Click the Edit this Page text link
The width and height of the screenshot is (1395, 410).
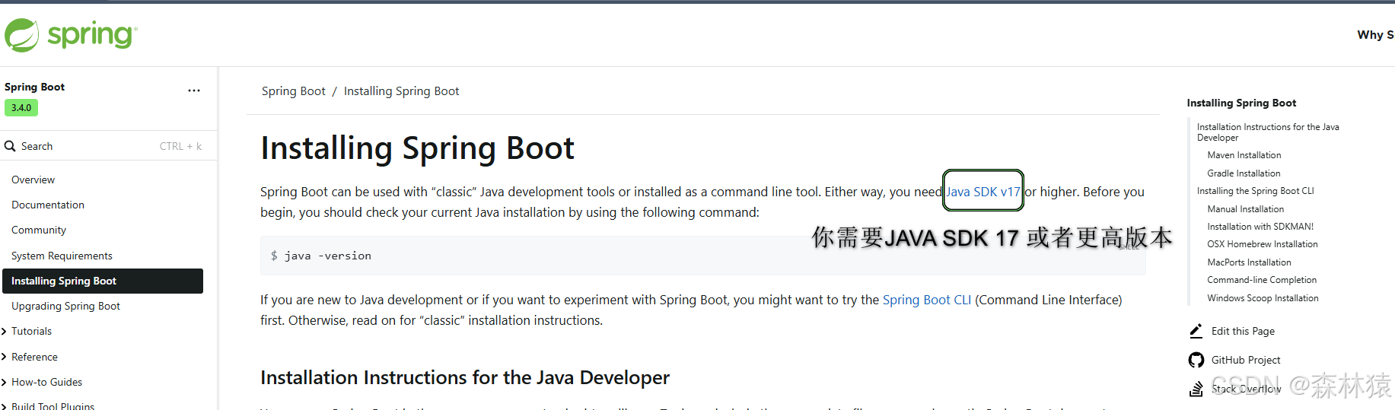pyautogui.click(x=1243, y=331)
